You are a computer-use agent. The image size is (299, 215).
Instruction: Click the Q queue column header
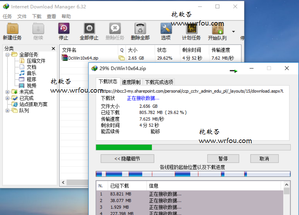point(122,50)
